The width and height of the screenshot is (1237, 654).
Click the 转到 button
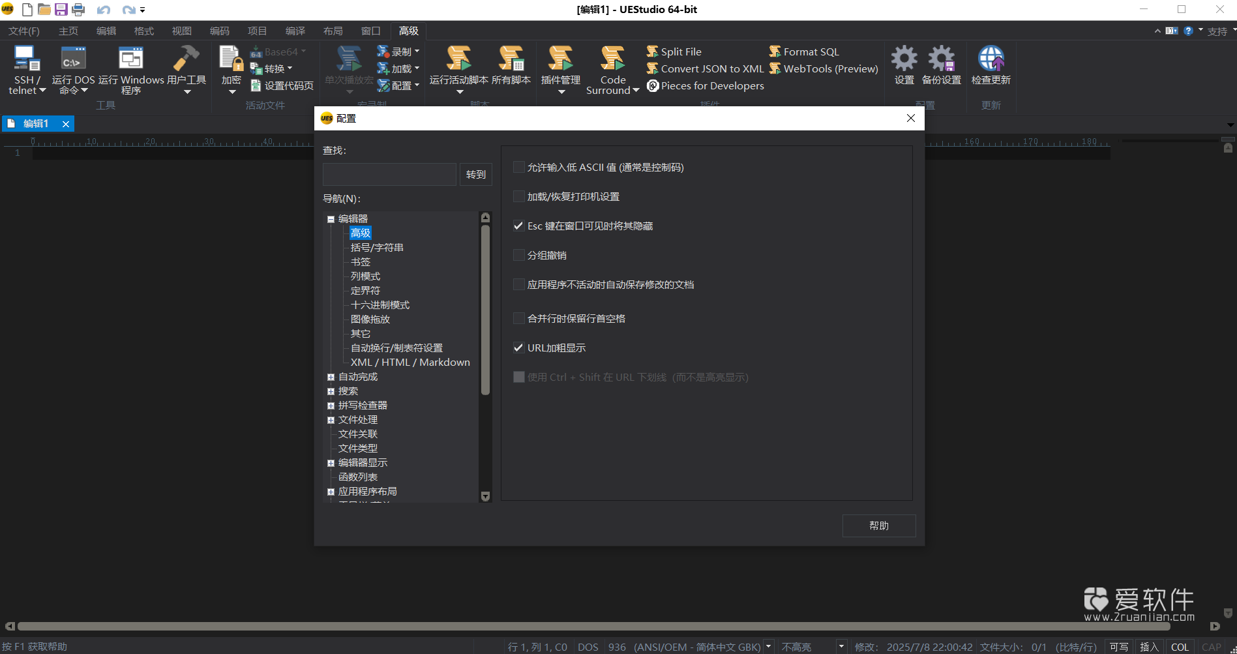(x=476, y=175)
